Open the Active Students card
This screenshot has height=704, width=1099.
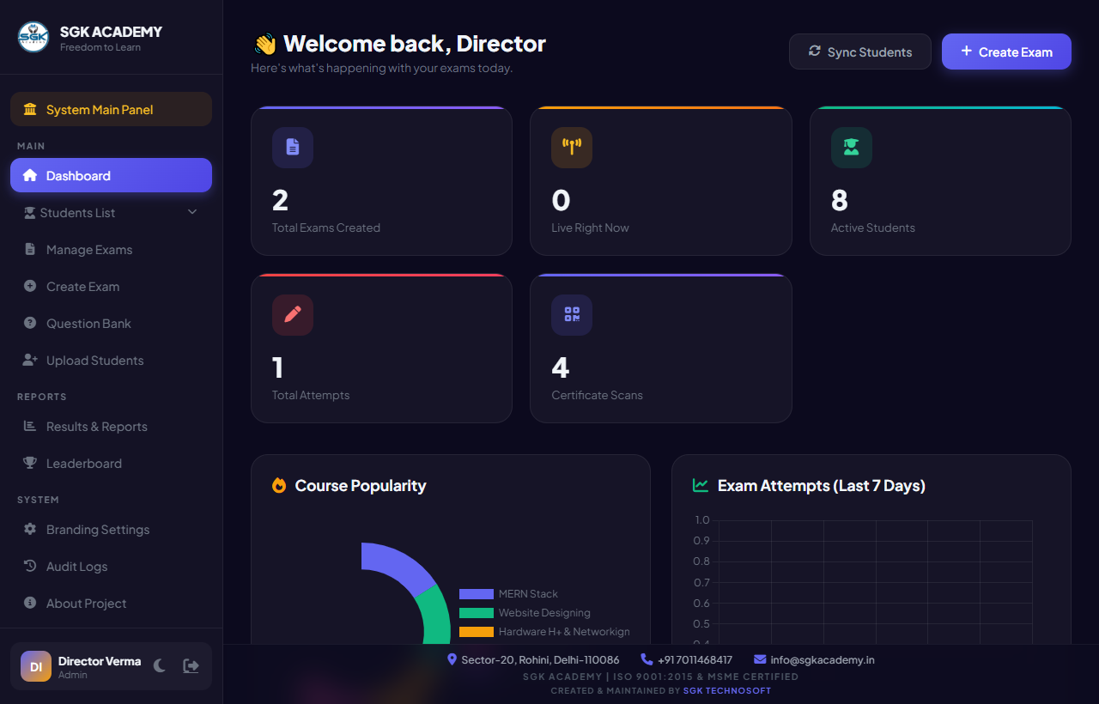coord(940,181)
